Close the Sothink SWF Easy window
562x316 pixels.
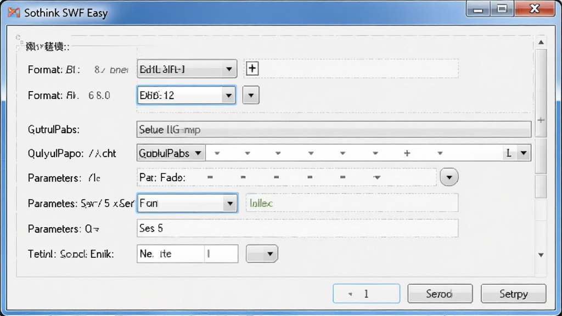point(535,9)
